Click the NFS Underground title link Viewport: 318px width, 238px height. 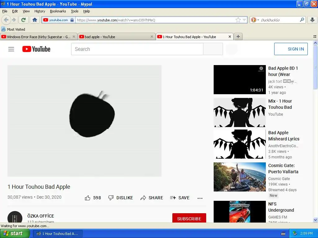pos(281,207)
